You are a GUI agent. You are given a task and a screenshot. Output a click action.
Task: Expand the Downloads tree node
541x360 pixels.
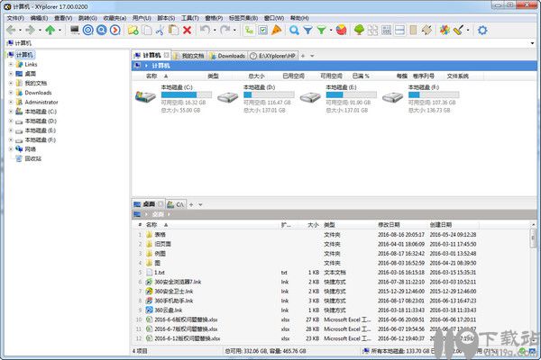click(x=11, y=93)
